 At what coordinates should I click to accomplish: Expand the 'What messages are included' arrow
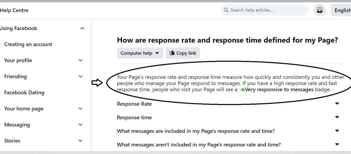[337, 131]
